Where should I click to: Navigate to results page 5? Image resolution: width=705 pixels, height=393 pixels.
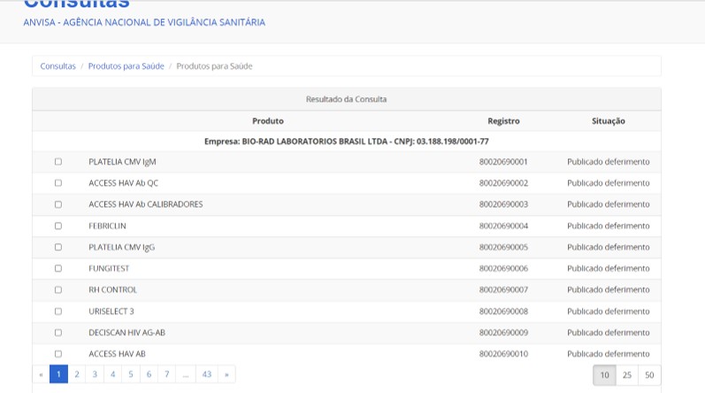(130, 374)
